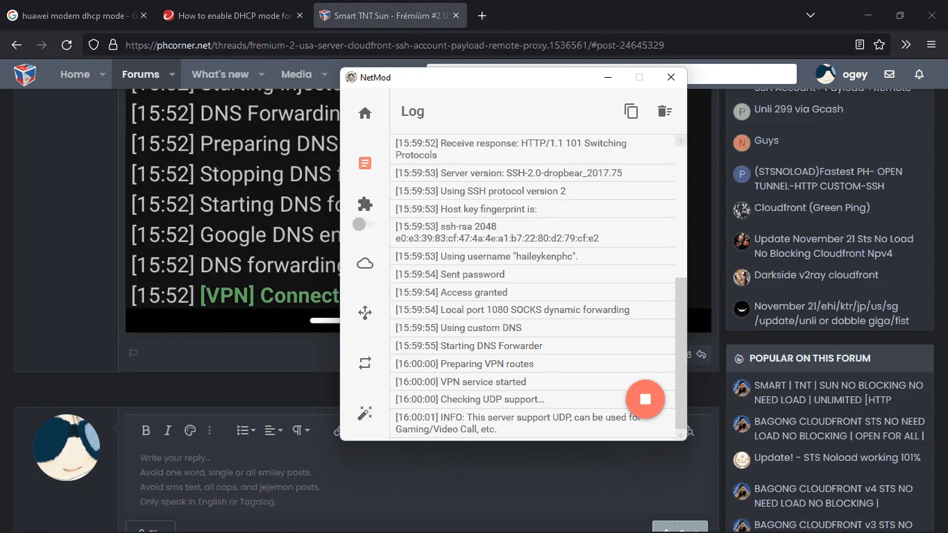
Task: Open the alignment dropdown in the editor
Action: click(x=273, y=430)
